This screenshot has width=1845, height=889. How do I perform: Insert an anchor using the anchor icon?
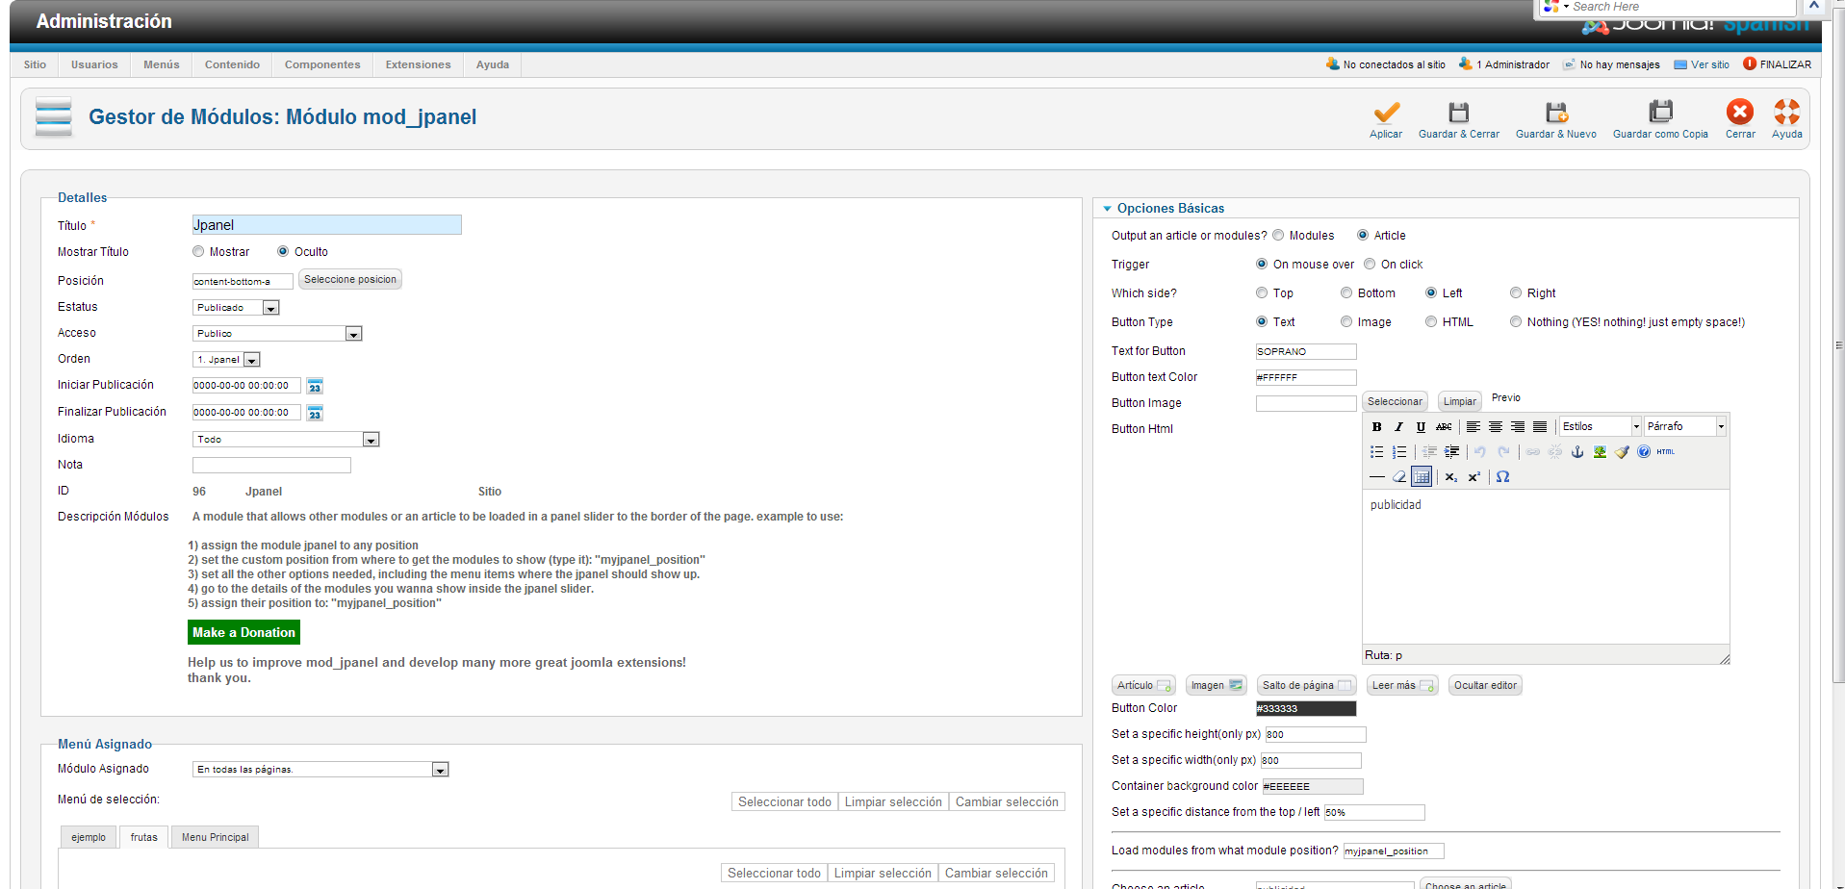(1576, 452)
